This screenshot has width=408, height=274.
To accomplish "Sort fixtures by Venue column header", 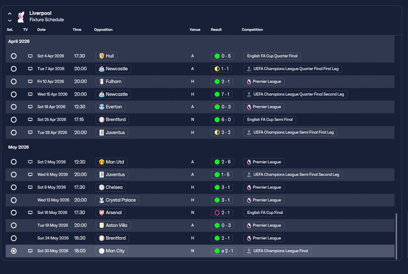I will (x=195, y=30).
